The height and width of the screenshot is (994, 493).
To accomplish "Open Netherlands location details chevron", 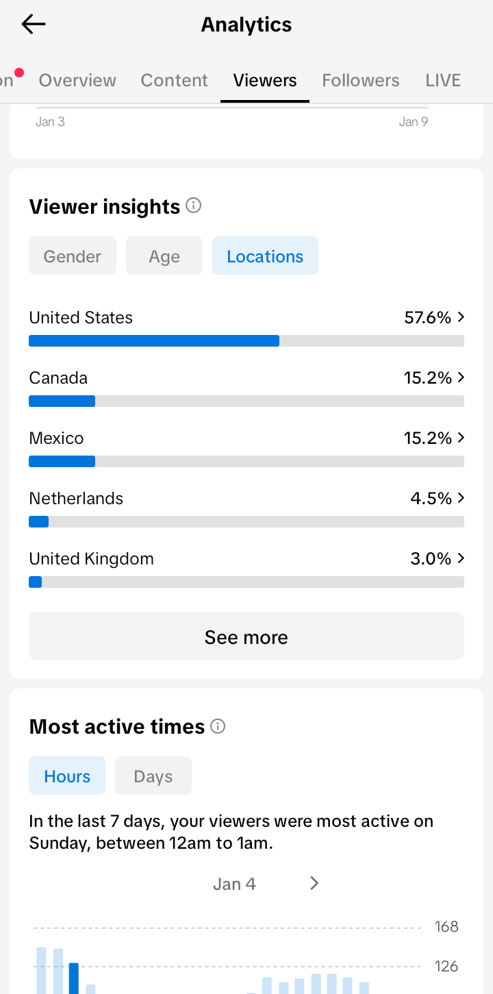I will [x=461, y=498].
